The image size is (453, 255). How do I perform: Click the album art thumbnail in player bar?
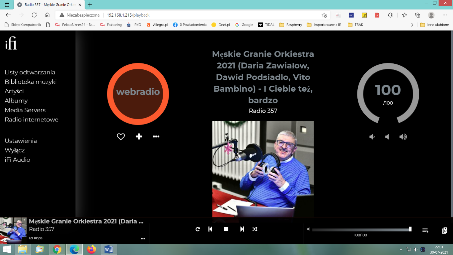[x=13, y=230]
